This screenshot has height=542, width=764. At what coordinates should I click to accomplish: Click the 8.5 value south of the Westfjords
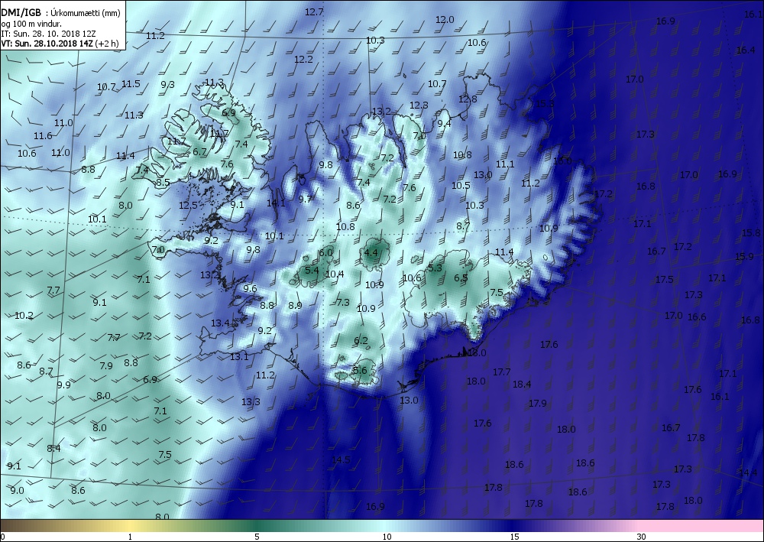(163, 183)
